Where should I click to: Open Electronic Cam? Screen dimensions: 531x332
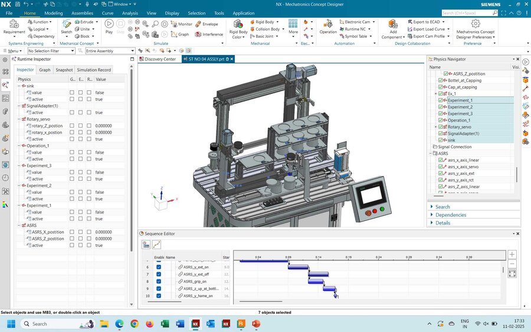click(355, 22)
